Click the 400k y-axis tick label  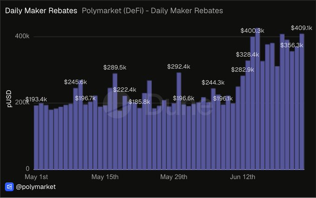(x=22, y=36)
